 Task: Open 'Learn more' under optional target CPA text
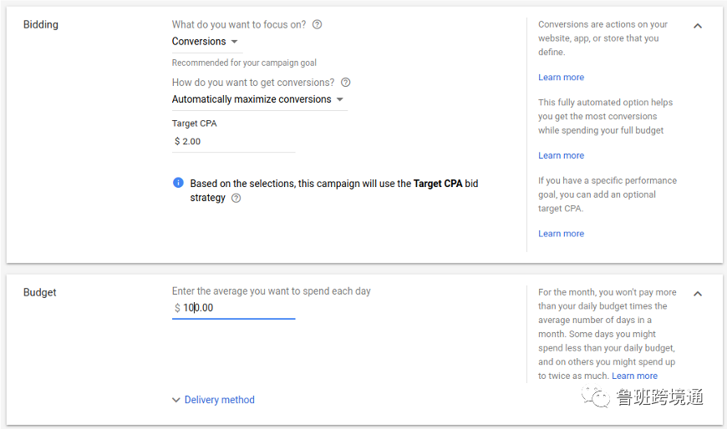(x=561, y=234)
